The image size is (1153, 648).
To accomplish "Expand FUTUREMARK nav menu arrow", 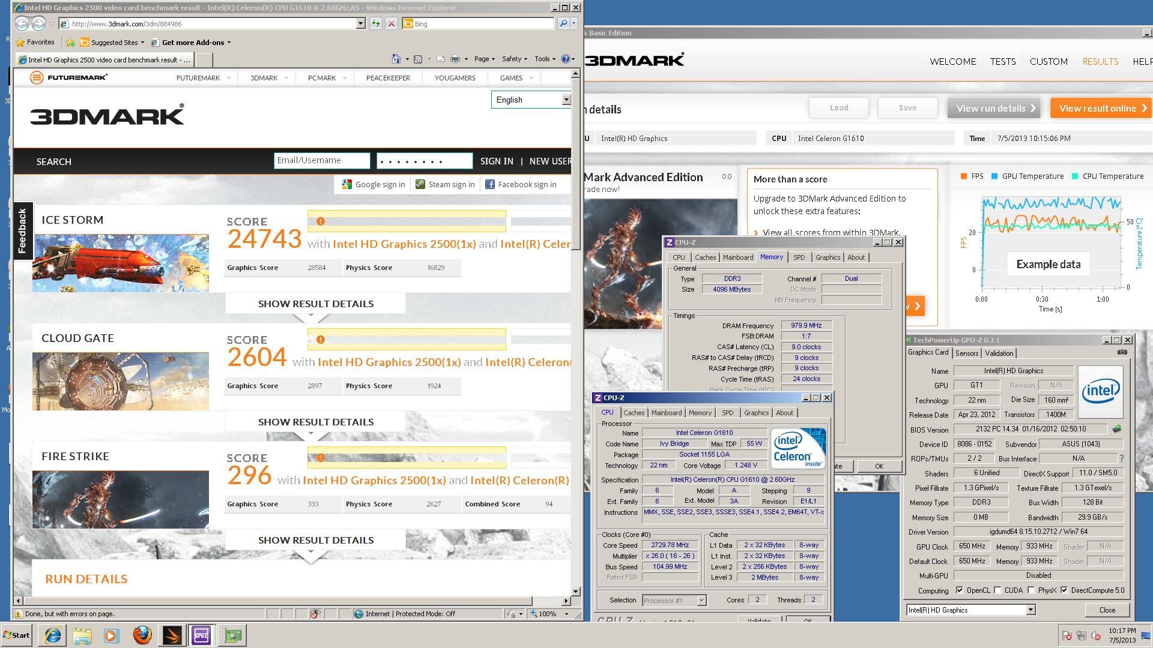I will [x=229, y=78].
